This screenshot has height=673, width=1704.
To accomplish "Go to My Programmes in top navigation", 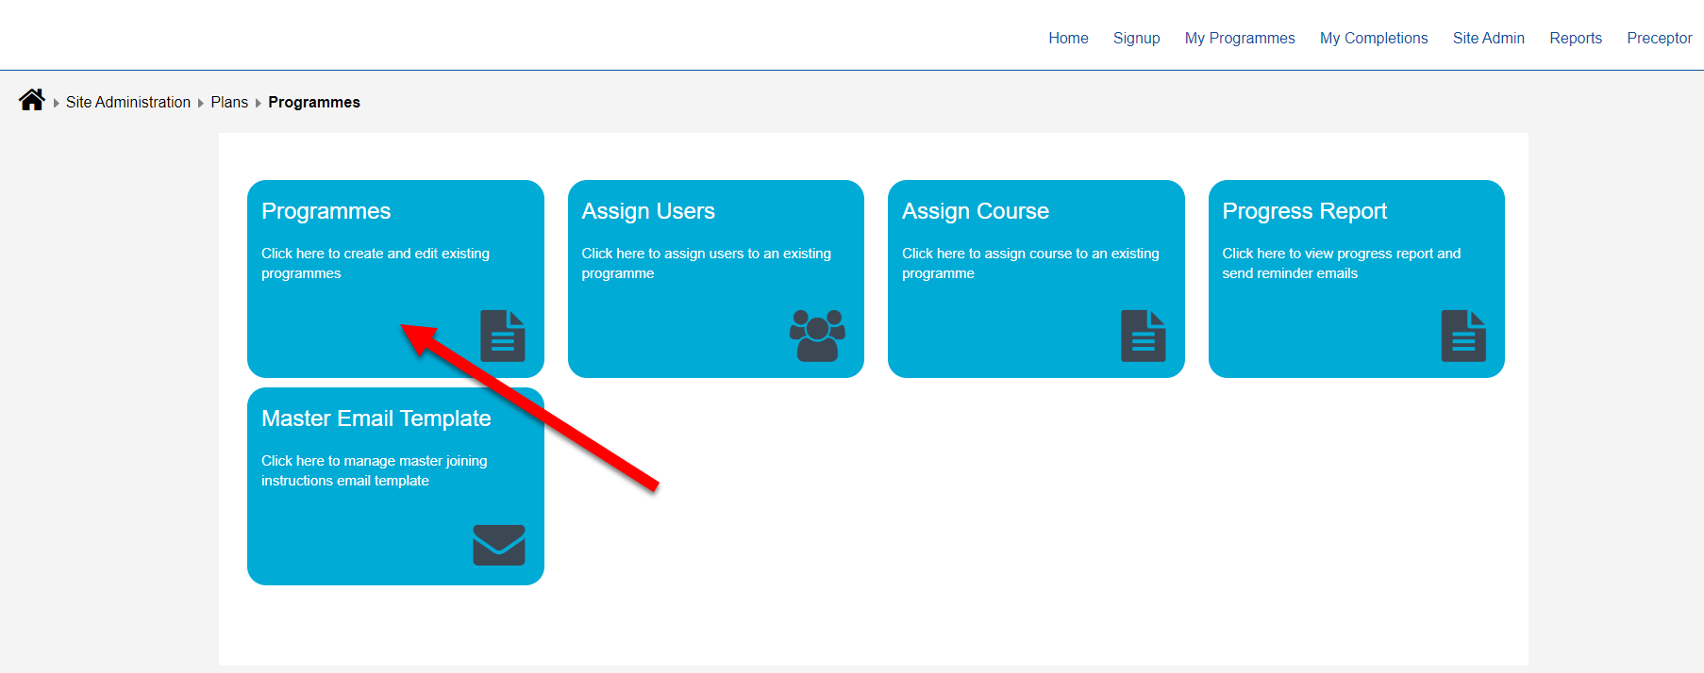I will 1240,38.
